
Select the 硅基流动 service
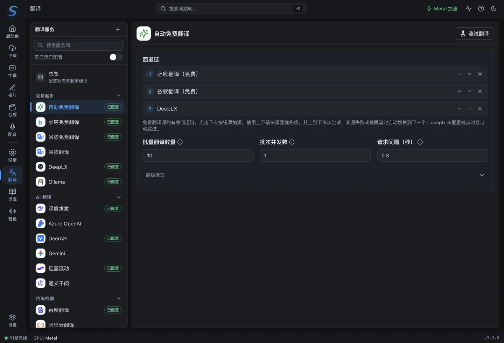(x=79, y=268)
